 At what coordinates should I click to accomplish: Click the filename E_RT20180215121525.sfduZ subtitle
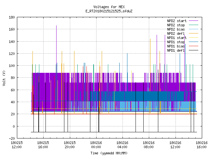pyautogui.click(x=109, y=11)
